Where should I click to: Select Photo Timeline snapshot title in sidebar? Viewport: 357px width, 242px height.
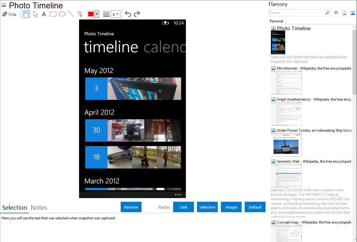tap(294, 29)
